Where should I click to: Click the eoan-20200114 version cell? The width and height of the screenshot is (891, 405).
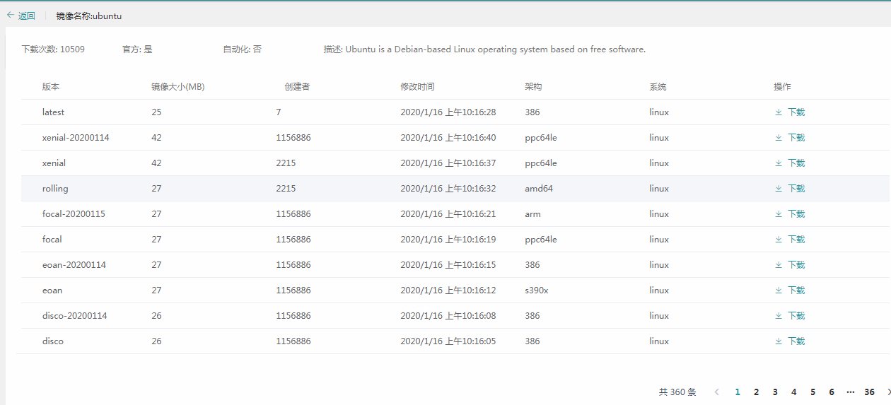tap(74, 264)
